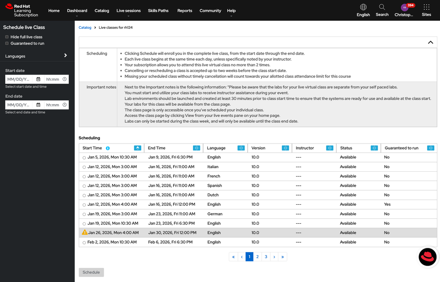440x282 pixels.
Task: Open the Search magnifier icon
Action: point(382,8)
